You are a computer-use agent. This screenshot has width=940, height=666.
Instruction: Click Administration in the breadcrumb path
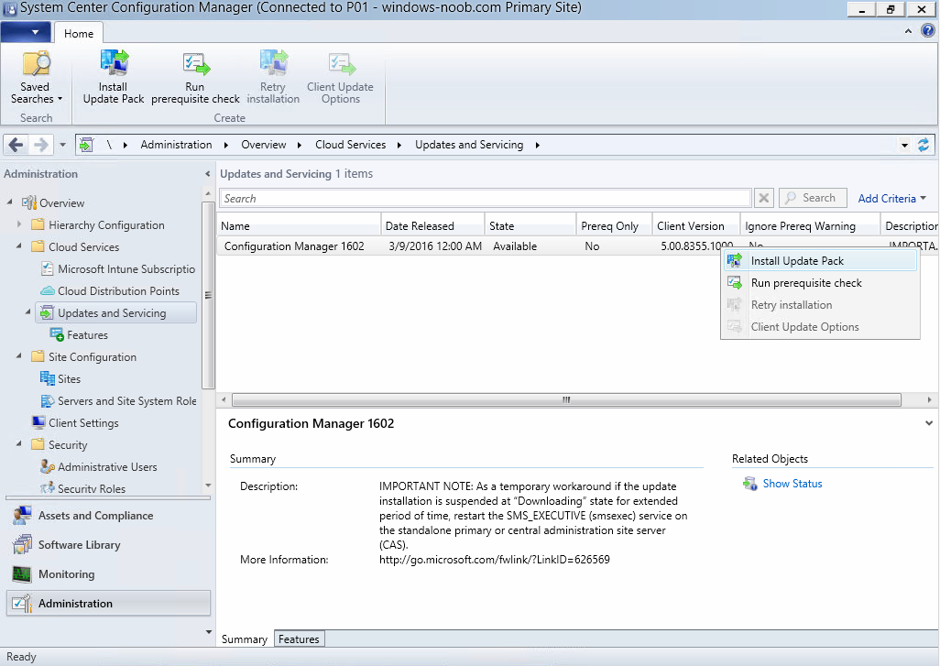pyautogui.click(x=176, y=145)
